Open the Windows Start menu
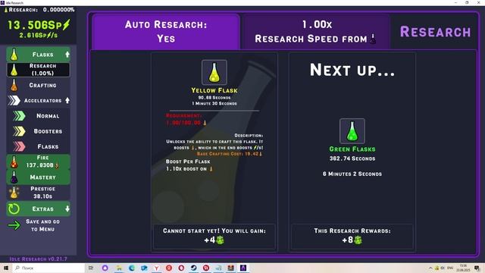Viewport: 485px width, 273px height. pos(5,268)
